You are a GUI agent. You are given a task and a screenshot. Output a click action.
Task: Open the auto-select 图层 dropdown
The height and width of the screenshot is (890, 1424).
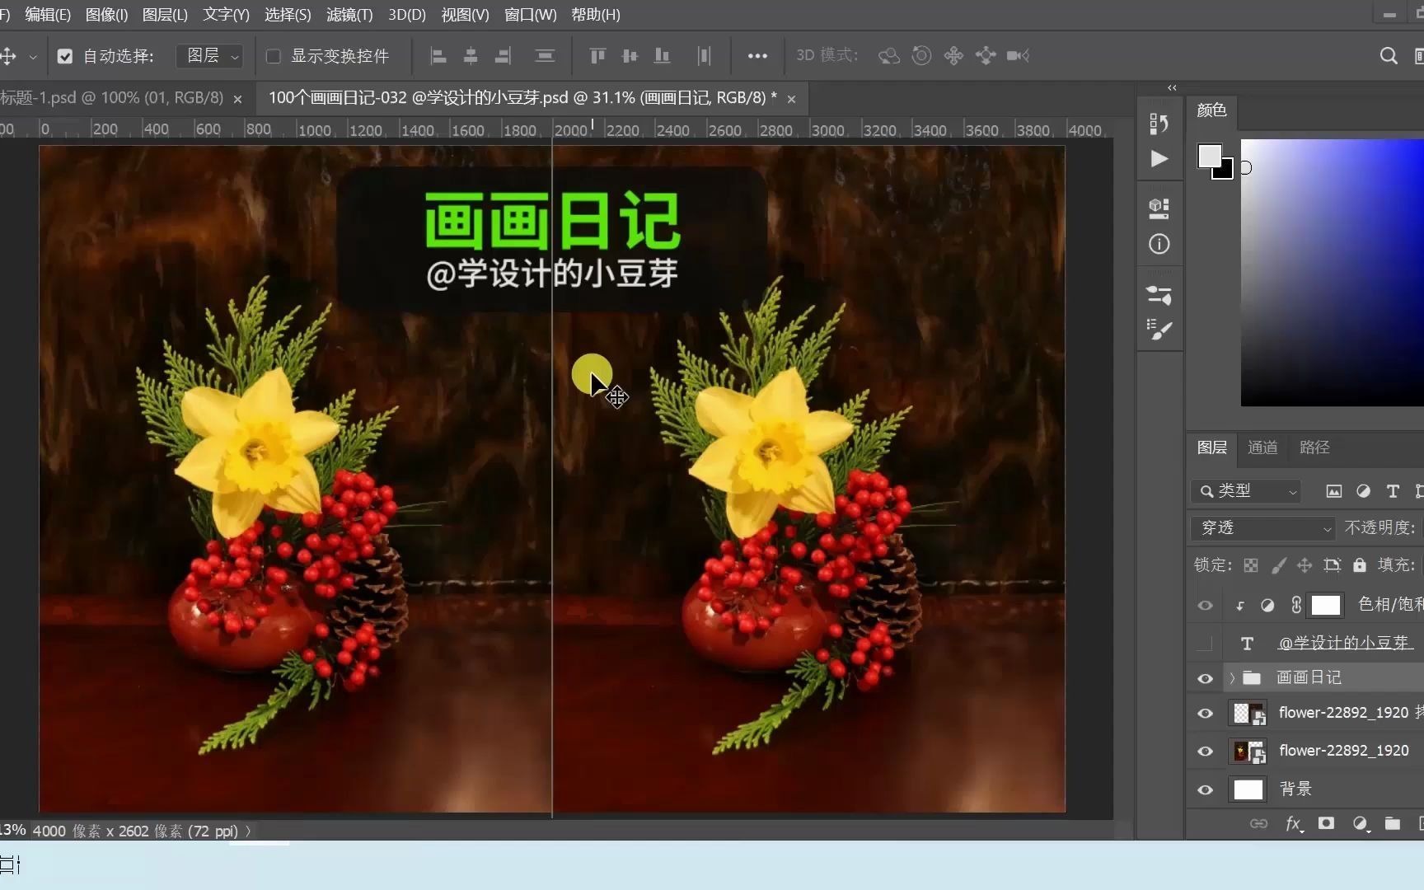coord(209,56)
